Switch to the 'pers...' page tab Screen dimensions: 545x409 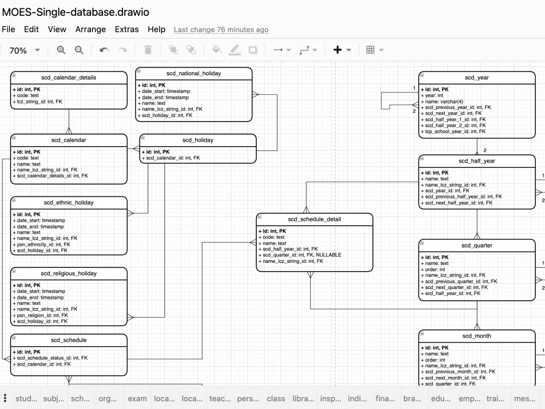[x=248, y=399]
